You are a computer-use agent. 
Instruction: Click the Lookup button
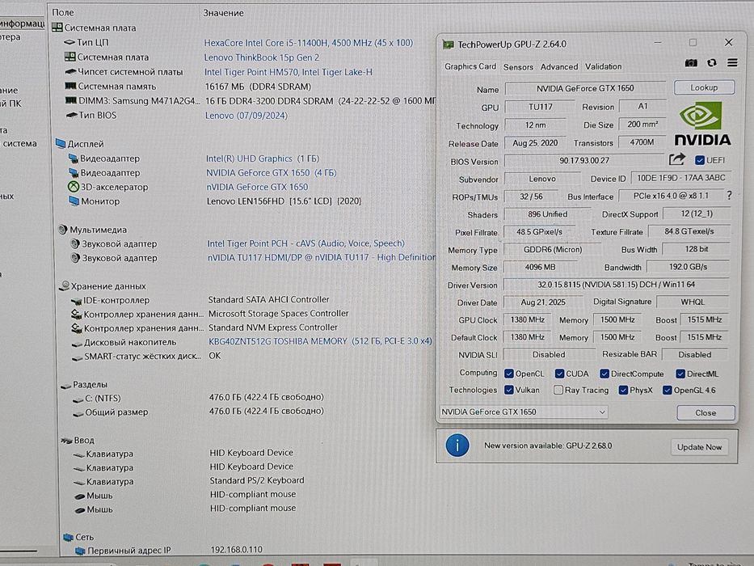coord(704,87)
